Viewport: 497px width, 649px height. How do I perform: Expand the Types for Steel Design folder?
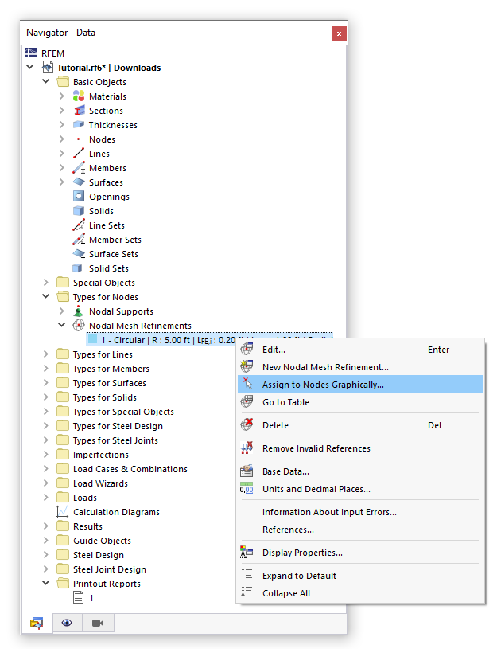pyautogui.click(x=46, y=425)
